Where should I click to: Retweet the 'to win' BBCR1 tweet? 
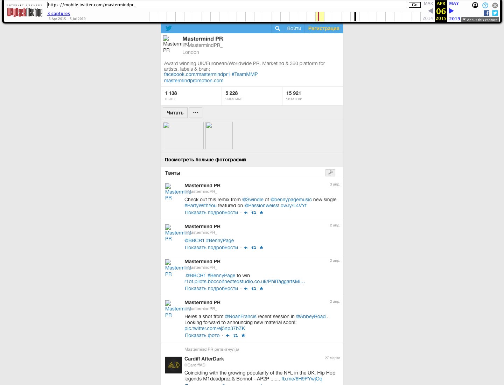coord(254,289)
